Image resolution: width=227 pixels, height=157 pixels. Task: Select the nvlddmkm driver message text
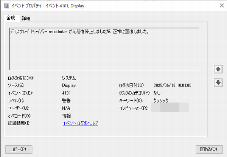[x=79, y=31]
